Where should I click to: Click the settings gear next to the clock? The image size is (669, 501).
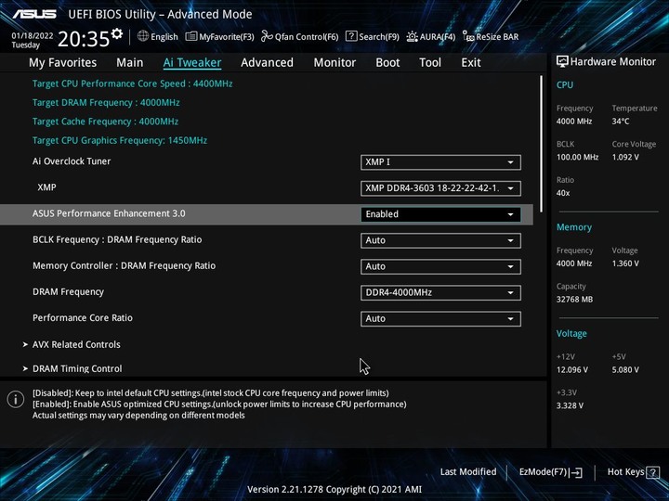pos(117,33)
